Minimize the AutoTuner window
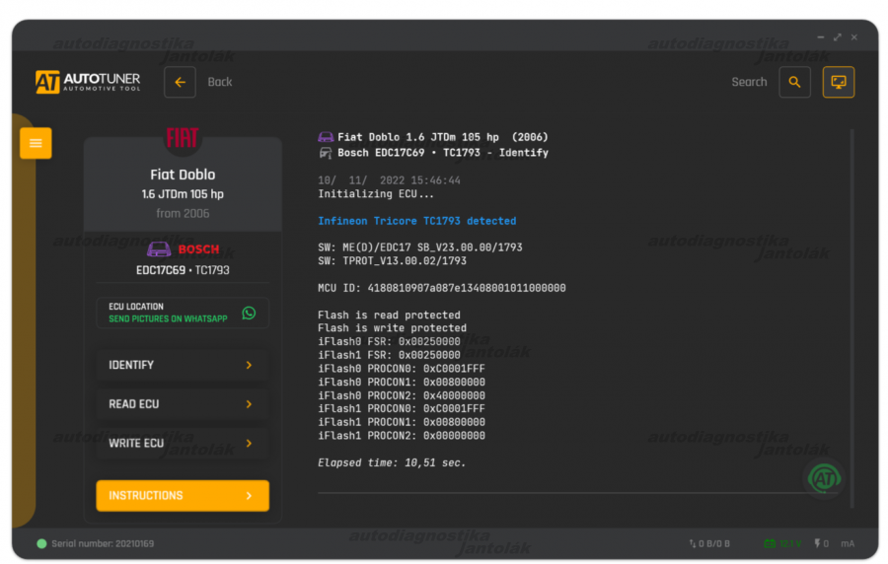Screen dimensions: 888x564 820,37
